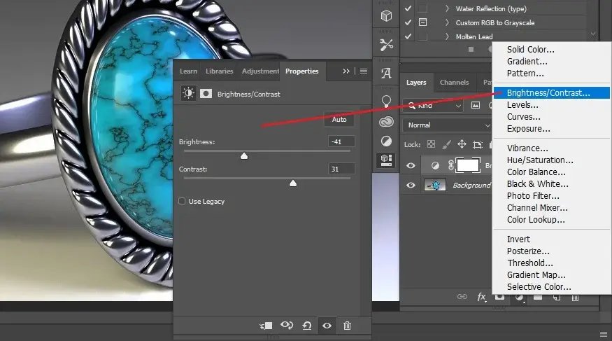Open the Adjustments panel half-circle icon
612x341 pixels.
click(x=386, y=141)
